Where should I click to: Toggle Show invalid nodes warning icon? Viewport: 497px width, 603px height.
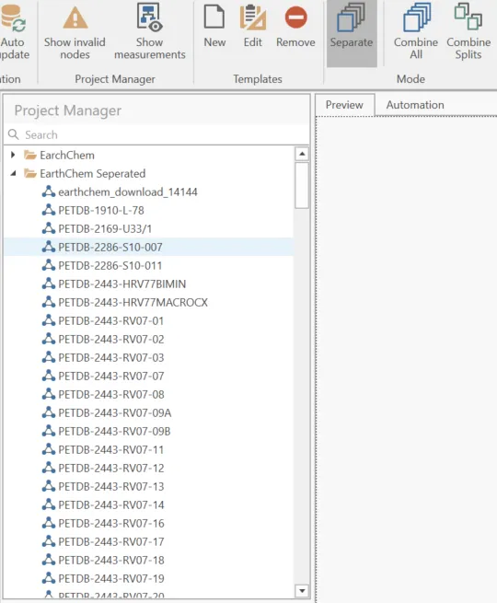75,17
